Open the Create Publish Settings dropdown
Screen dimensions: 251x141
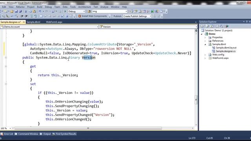point(150,16)
